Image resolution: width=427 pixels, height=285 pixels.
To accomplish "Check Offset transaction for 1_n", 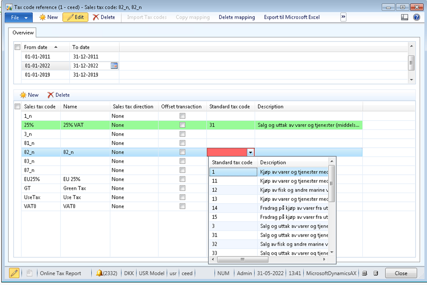I will (182, 116).
